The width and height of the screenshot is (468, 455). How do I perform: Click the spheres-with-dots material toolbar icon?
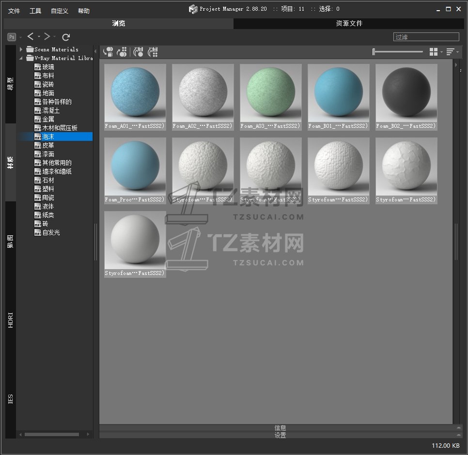tap(122, 52)
